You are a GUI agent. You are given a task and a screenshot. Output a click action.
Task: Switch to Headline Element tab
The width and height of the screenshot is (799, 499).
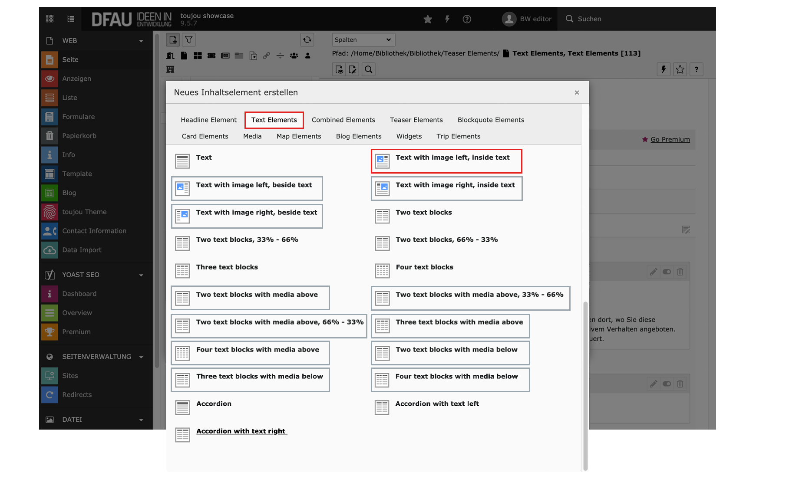pos(208,120)
